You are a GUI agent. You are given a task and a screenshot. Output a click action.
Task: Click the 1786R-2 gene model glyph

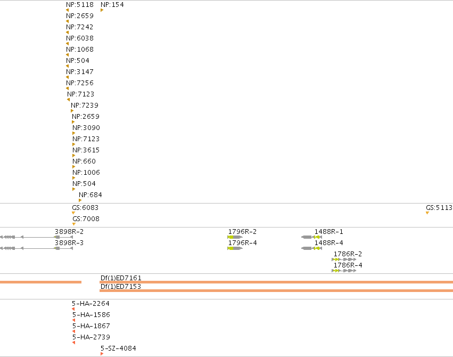pos(344,259)
